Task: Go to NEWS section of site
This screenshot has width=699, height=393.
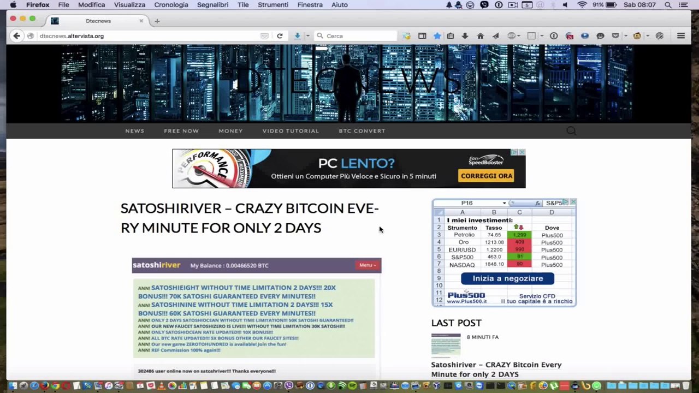Action: point(135,131)
